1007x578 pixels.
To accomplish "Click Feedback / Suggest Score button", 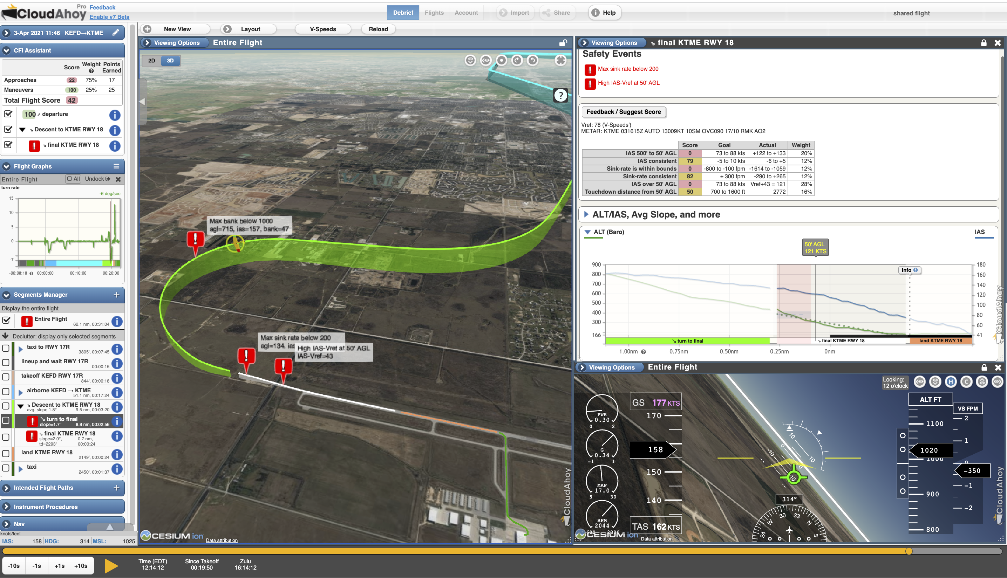I will tap(624, 112).
